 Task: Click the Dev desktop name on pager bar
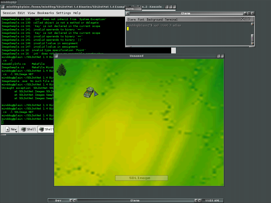coord(58,200)
